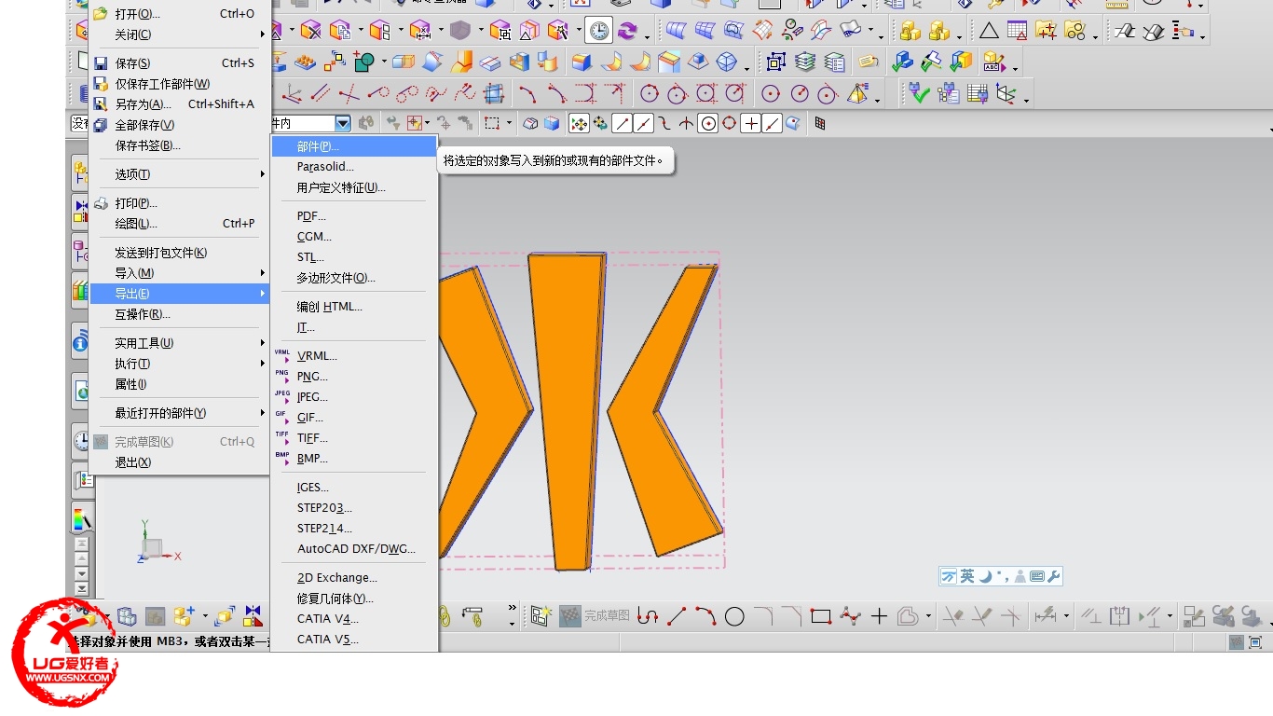Click the chain link icon in bottom toolbar
The image size is (1273, 716).
click(x=445, y=615)
